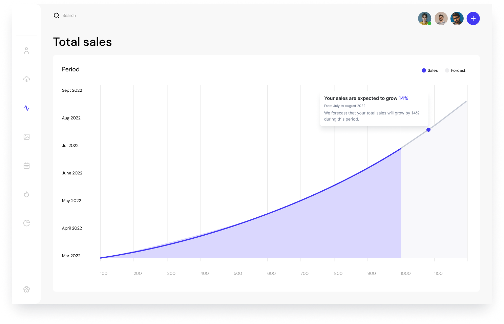This screenshot has height=324, width=504.
Task: Click the '300' x-axis value
Action: pos(171,274)
